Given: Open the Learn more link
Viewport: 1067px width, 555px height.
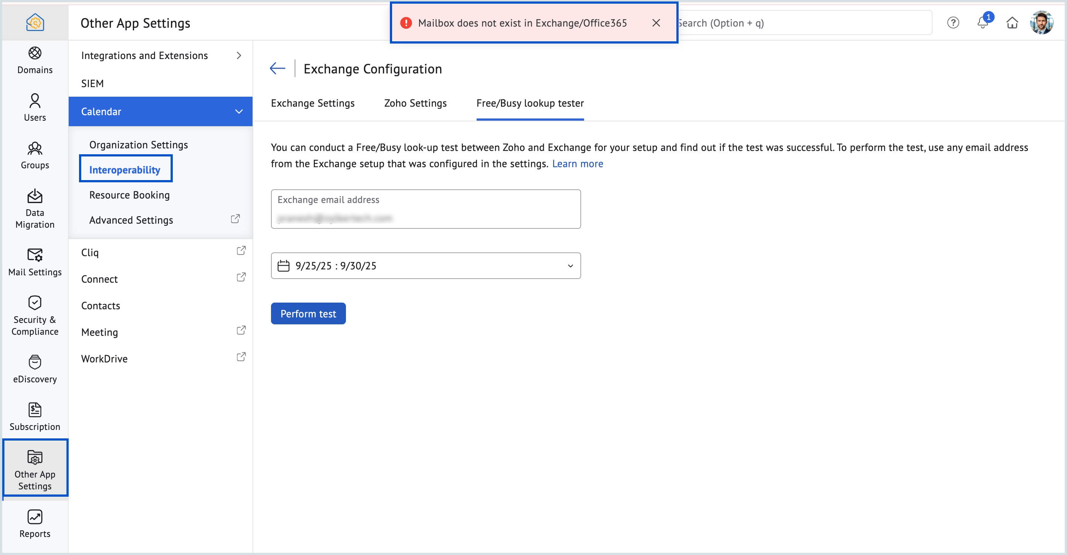Looking at the screenshot, I should [x=577, y=164].
